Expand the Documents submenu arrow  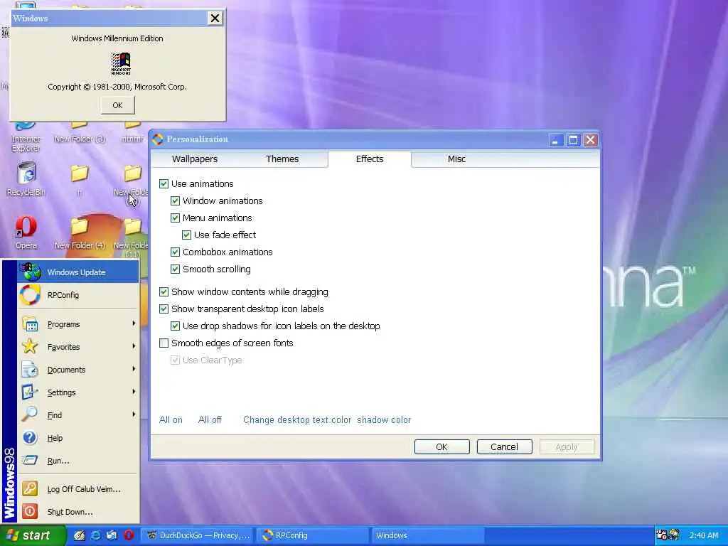[x=134, y=369]
